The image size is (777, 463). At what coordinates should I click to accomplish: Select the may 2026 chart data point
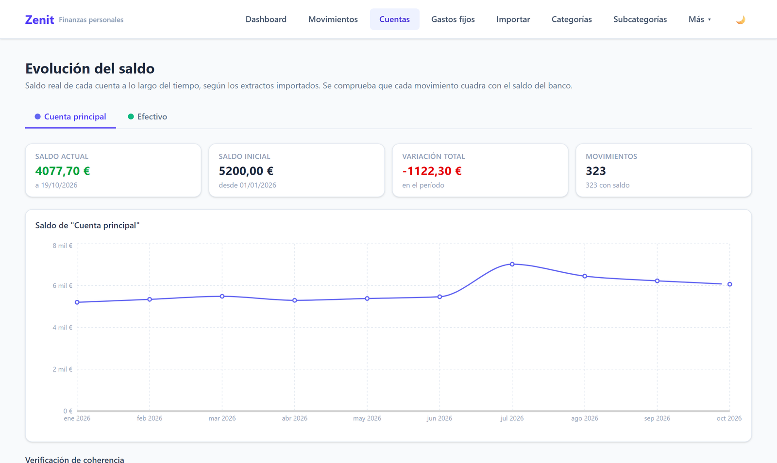(x=367, y=298)
